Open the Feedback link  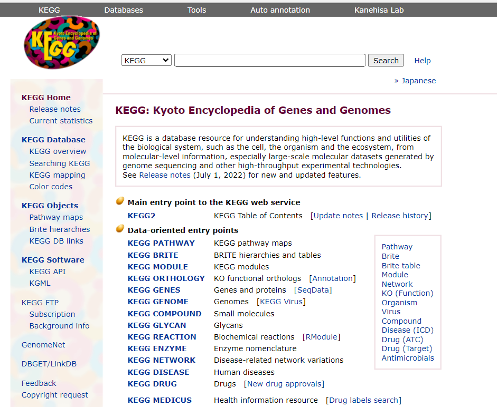tap(39, 383)
